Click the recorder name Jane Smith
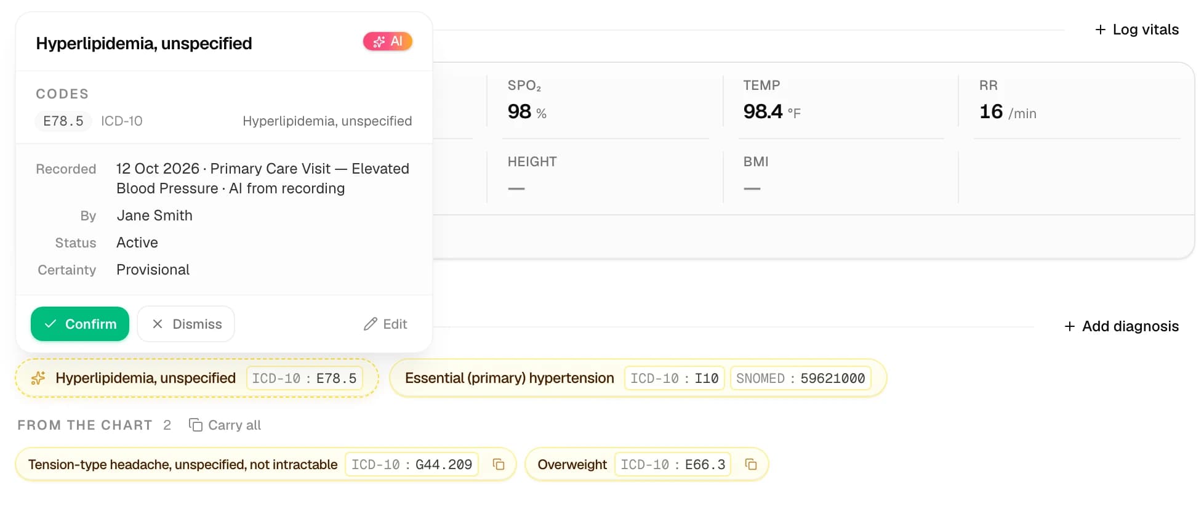1204x527 pixels. click(155, 215)
